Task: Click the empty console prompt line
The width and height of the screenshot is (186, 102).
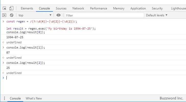Action: (77, 78)
